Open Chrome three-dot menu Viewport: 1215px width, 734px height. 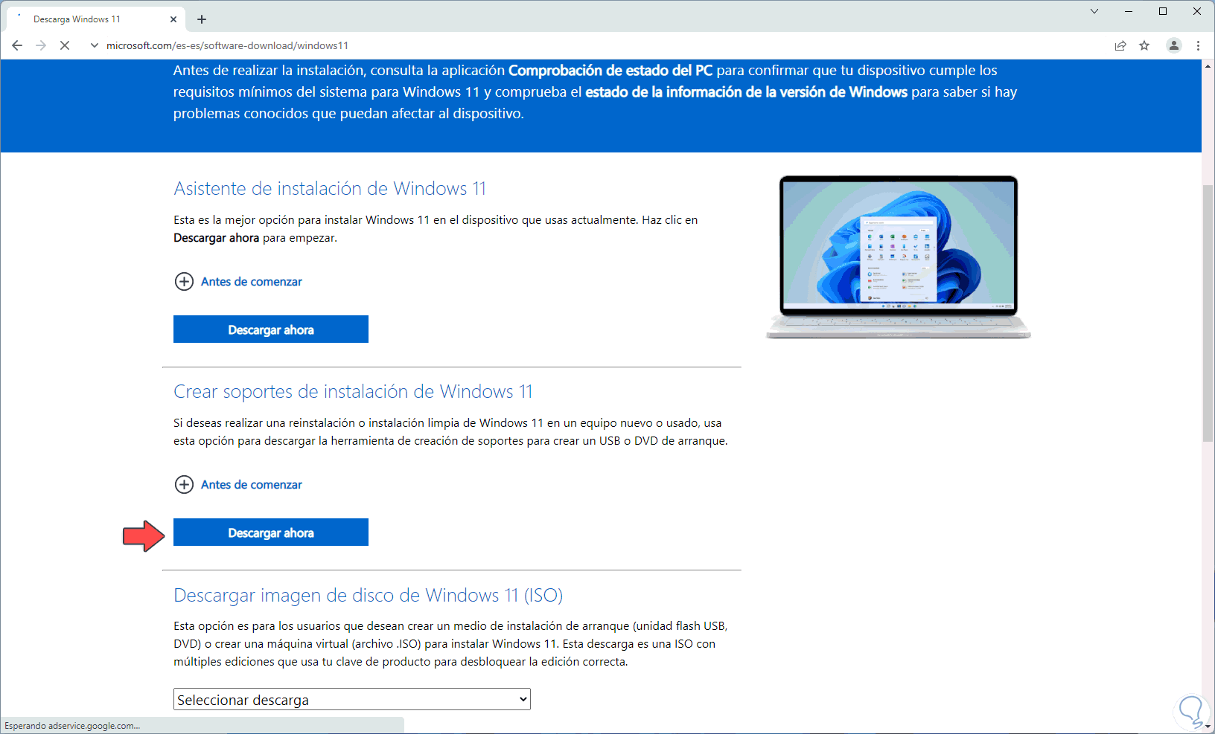pyautogui.click(x=1198, y=45)
